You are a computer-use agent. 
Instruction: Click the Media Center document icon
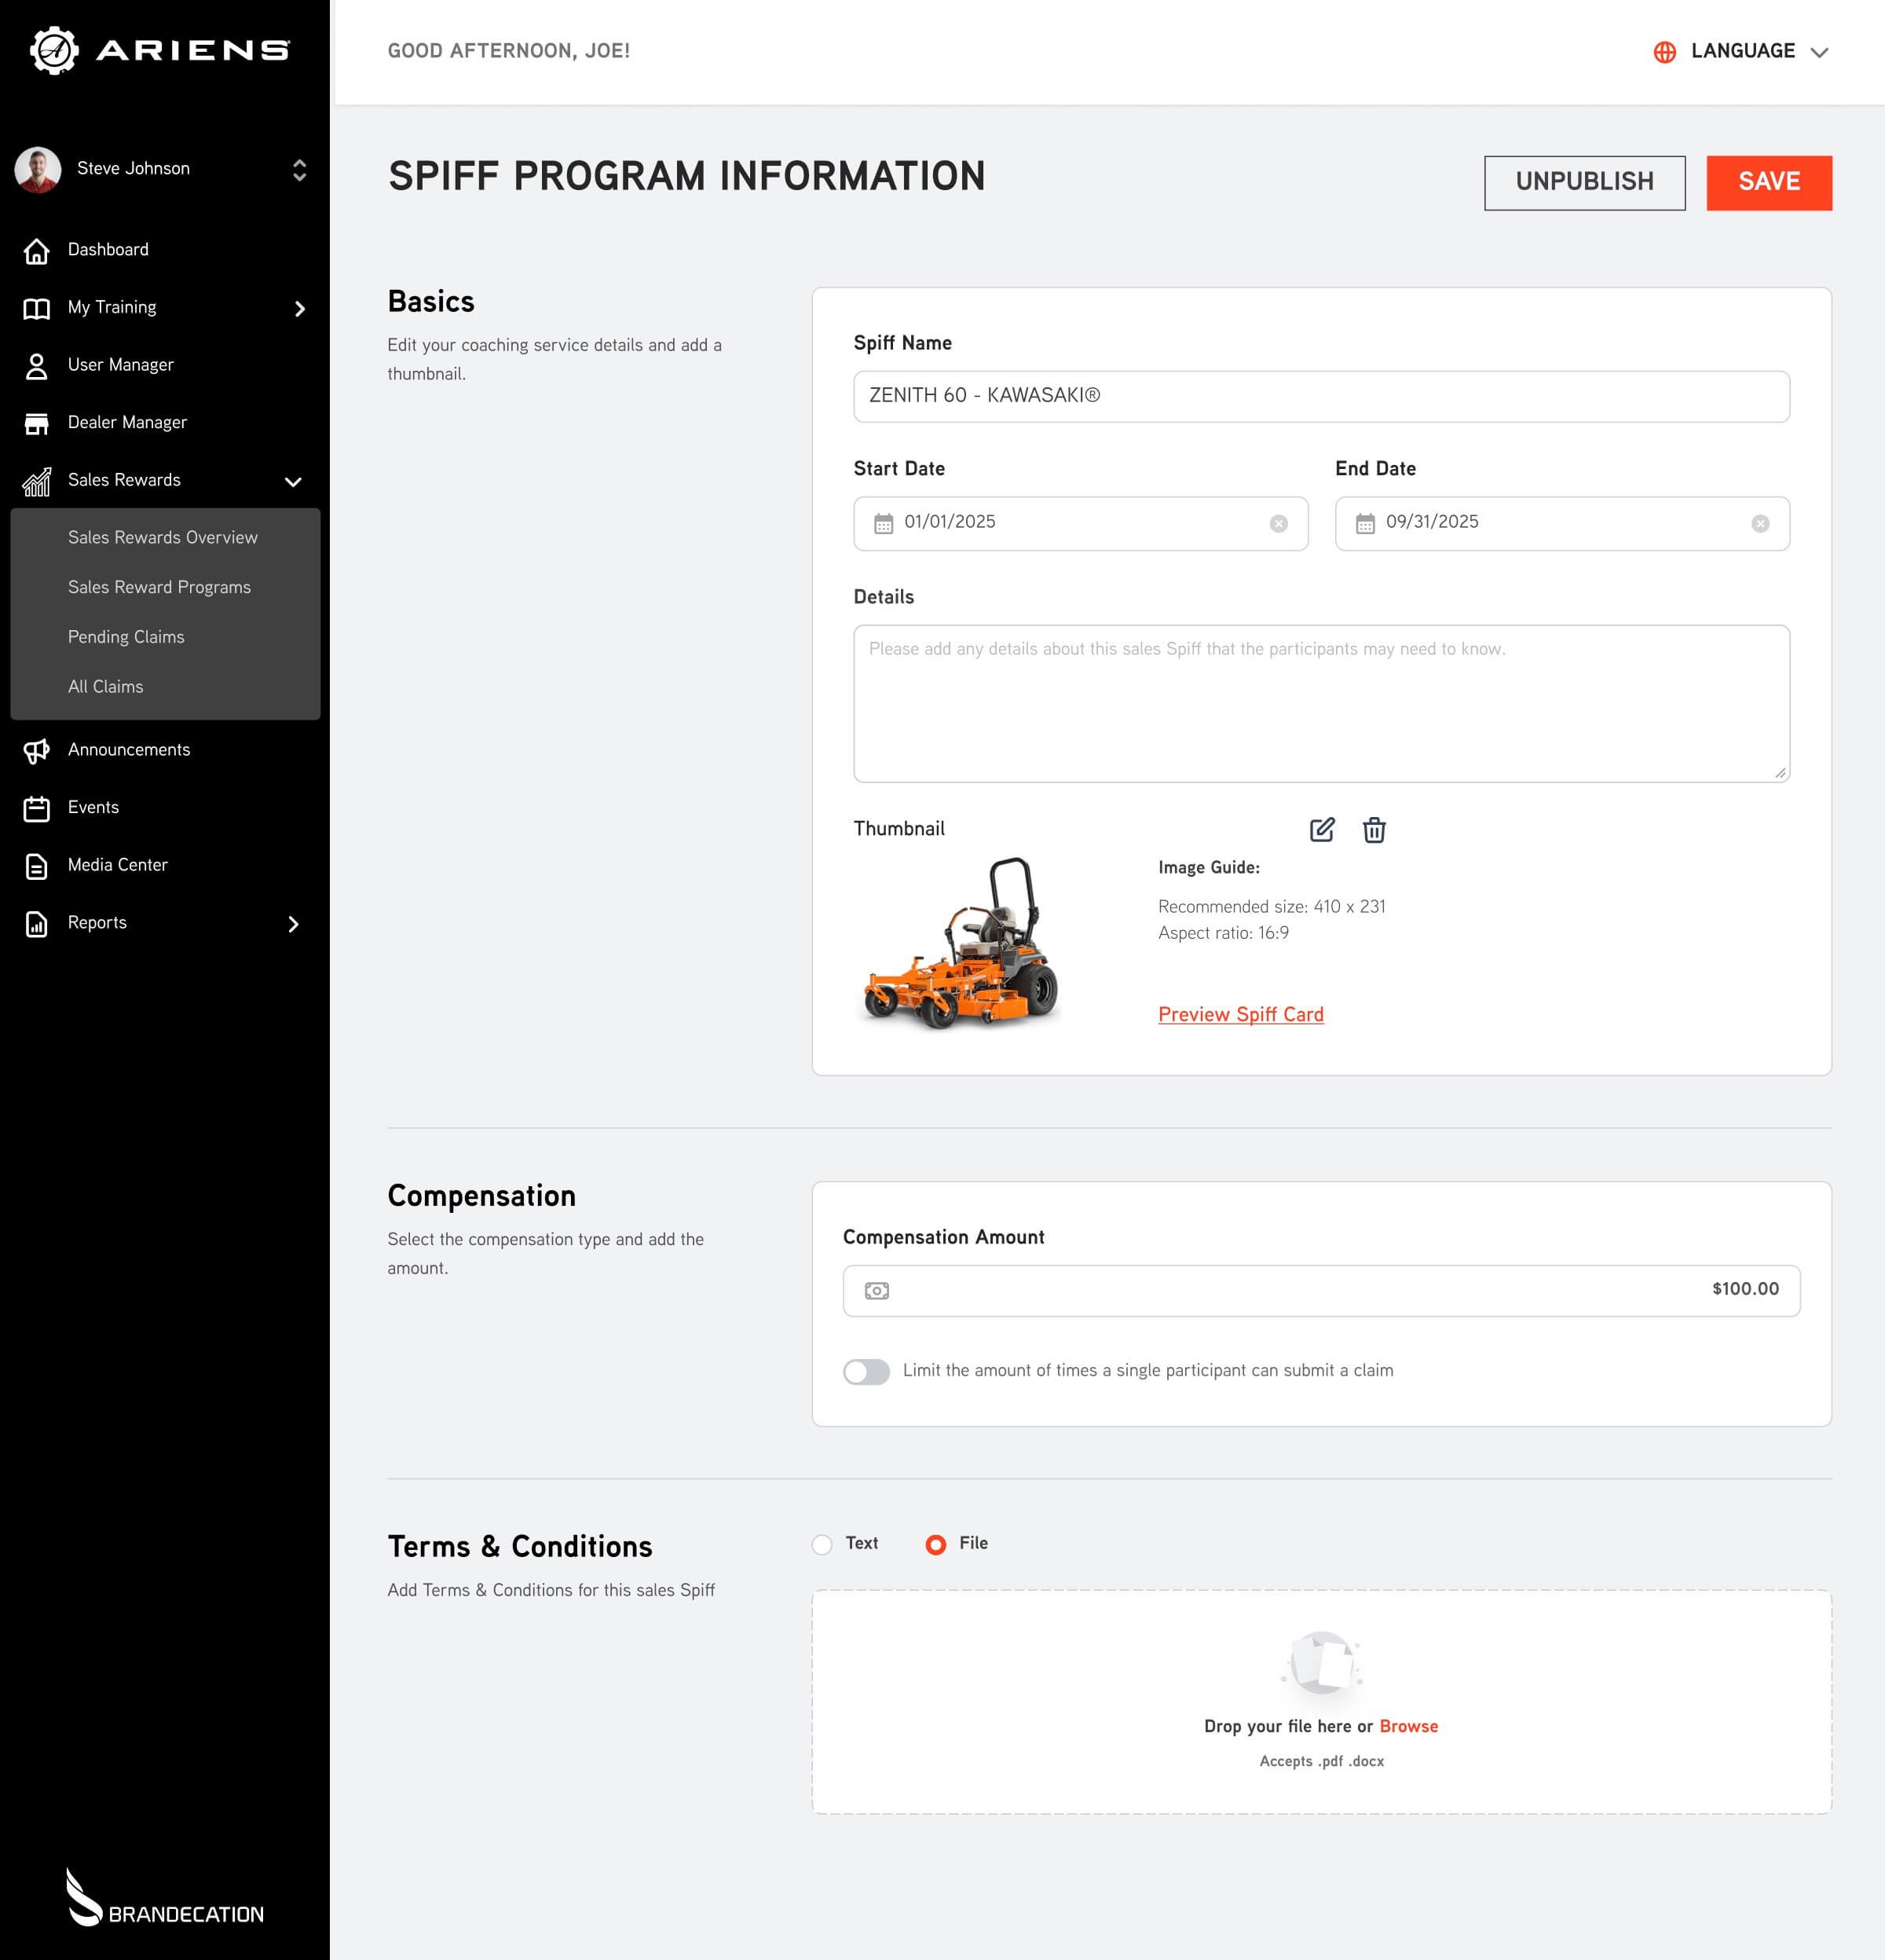[37, 866]
